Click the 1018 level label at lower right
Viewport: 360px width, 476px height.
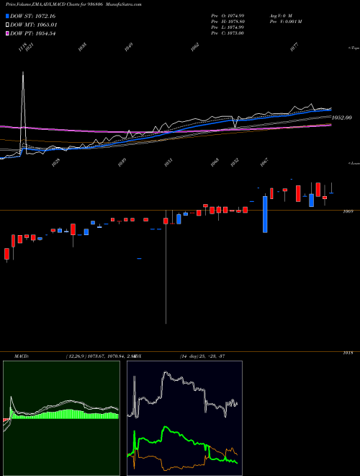348,353
